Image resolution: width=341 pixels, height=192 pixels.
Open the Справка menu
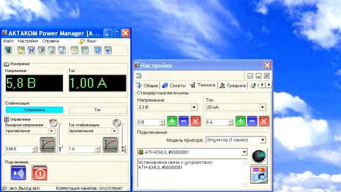[51, 41]
